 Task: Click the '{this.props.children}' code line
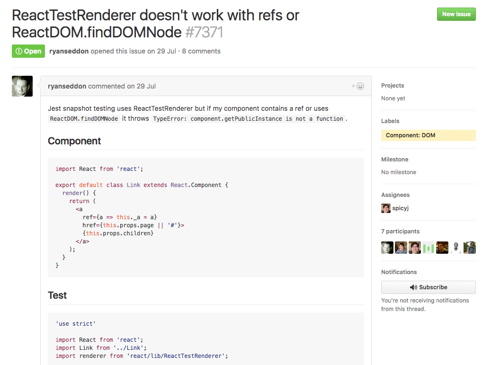pos(118,233)
